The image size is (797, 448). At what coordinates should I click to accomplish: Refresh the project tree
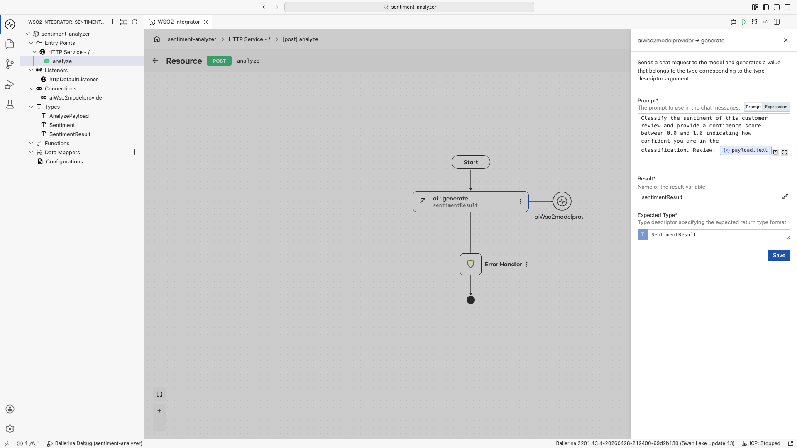coord(134,22)
